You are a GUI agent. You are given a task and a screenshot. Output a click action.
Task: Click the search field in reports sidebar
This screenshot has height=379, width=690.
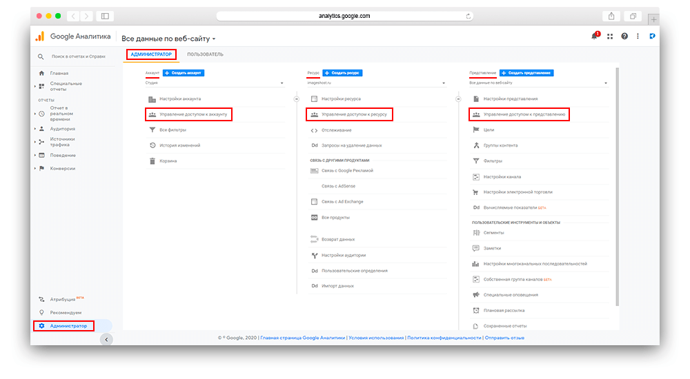pyautogui.click(x=79, y=57)
